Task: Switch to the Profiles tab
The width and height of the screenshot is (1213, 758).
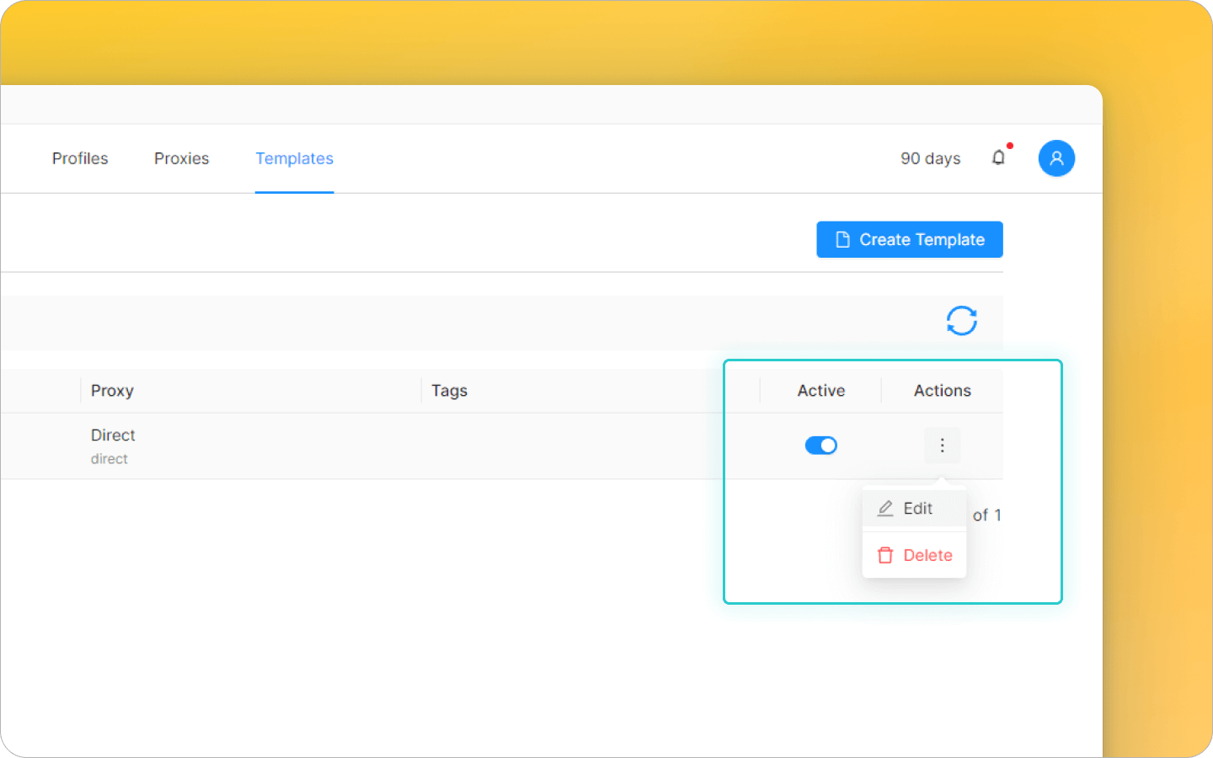Action: pyautogui.click(x=80, y=158)
